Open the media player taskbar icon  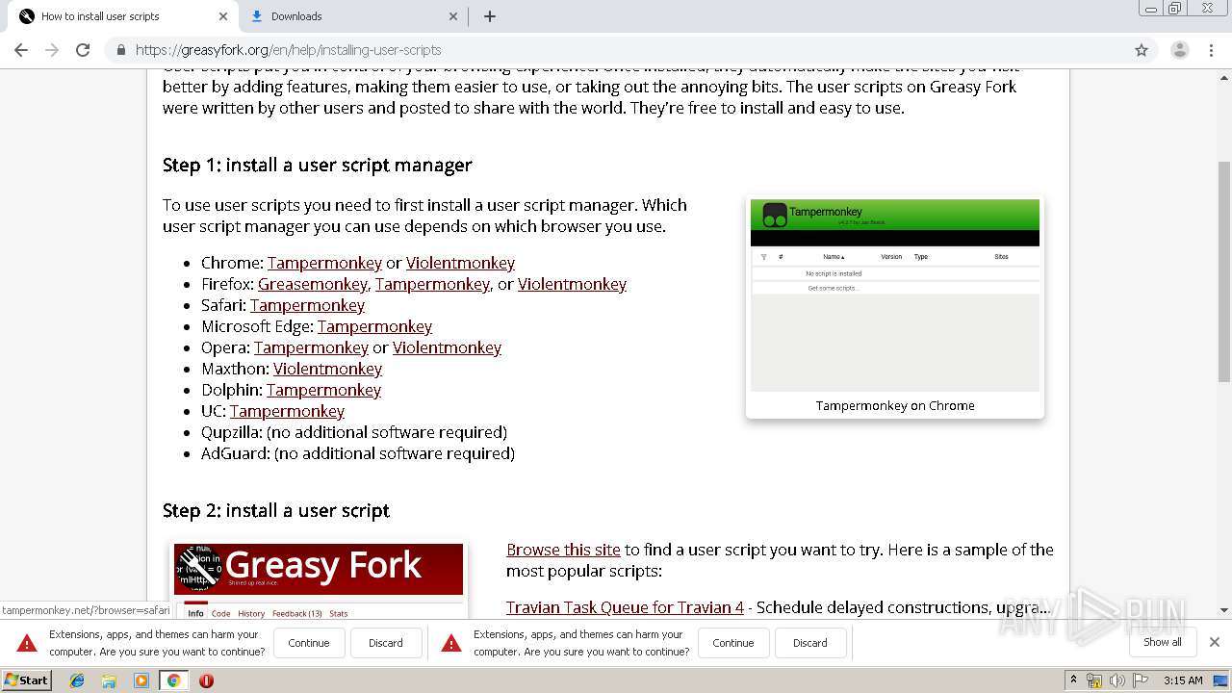(141, 680)
